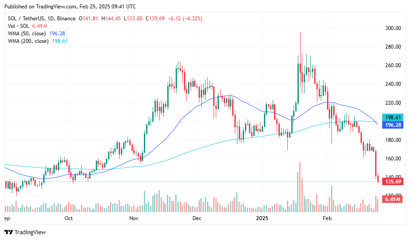
Task: Click the TradingView brand name text
Action: (30, 232)
